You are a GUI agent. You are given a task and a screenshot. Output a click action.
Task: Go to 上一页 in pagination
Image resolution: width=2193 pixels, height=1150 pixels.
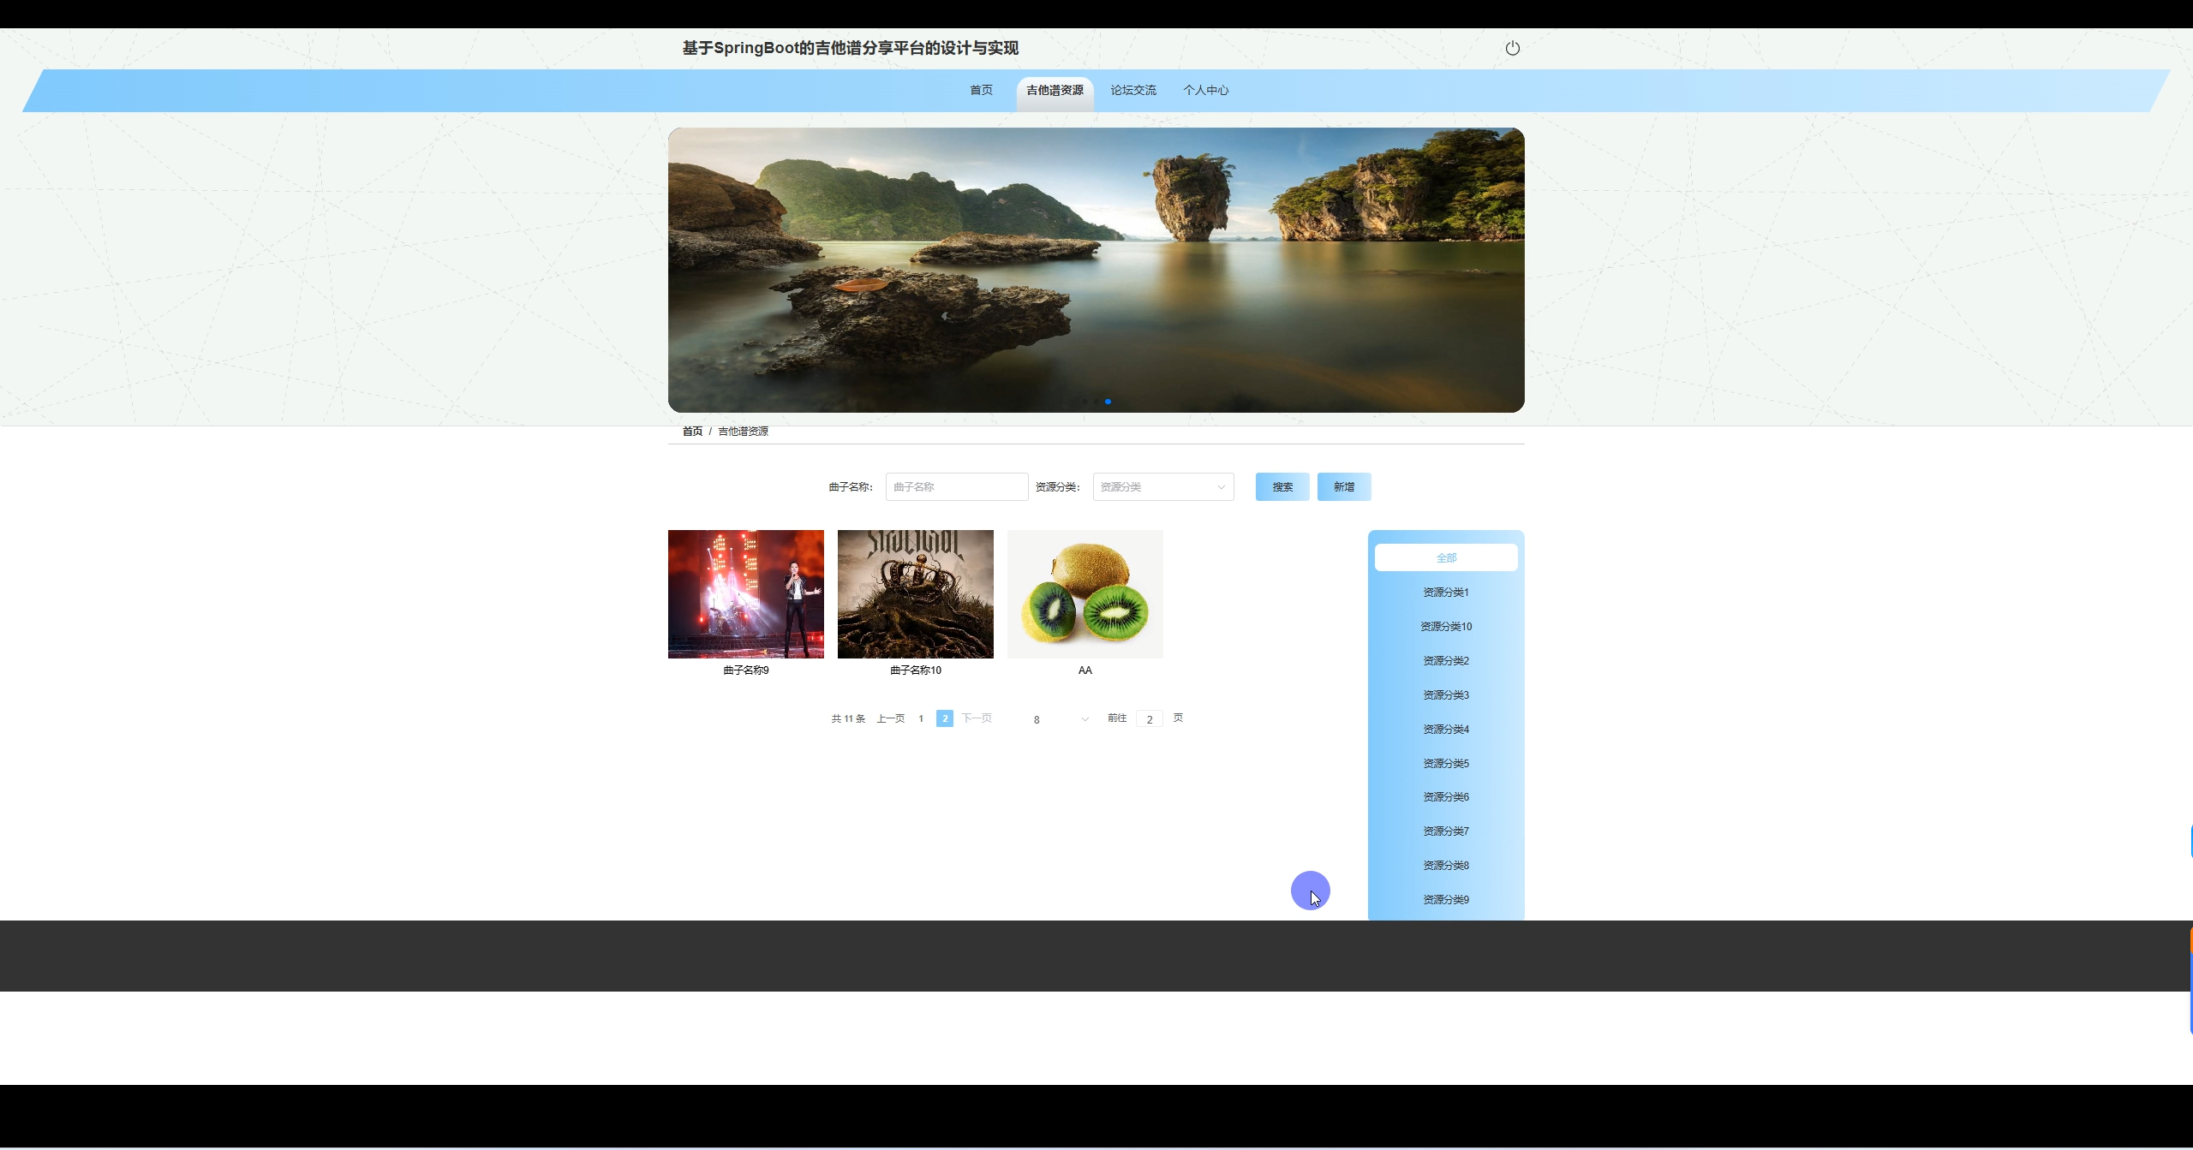click(x=890, y=718)
